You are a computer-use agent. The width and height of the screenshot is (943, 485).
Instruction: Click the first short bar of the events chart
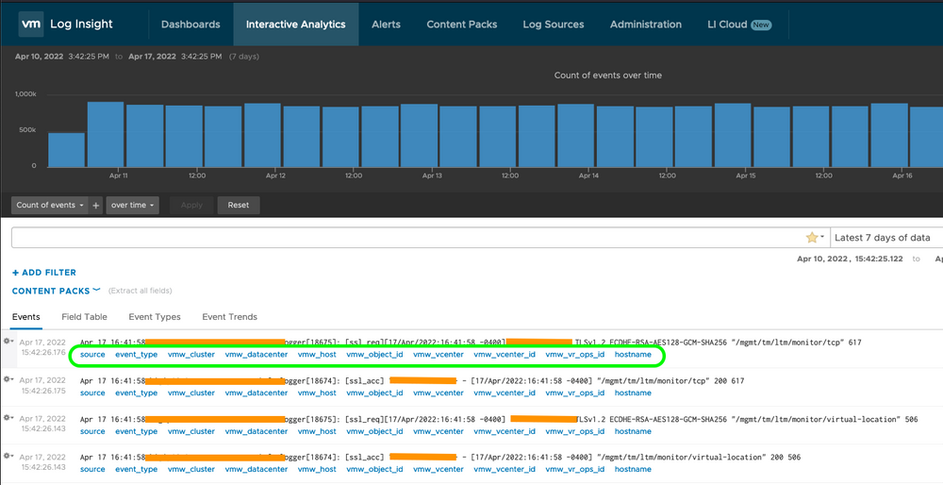[66, 150]
